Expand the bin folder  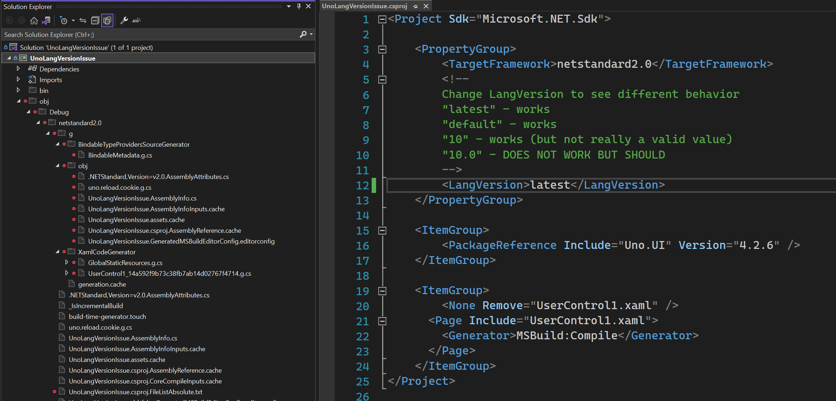pyautogui.click(x=18, y=90)
